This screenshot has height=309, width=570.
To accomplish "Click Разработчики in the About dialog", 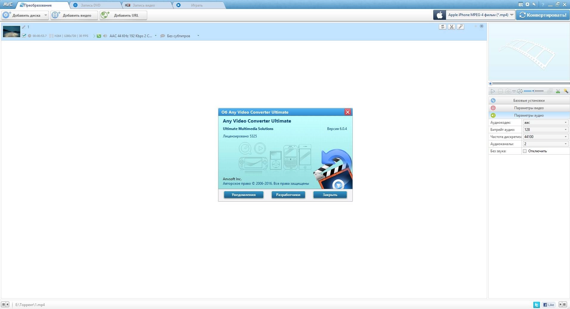I will click(x=288, y=195).
